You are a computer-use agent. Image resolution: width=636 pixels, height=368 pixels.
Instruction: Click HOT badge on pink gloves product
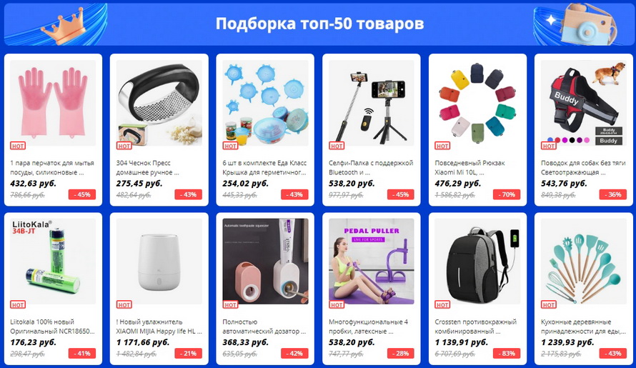pyautogui.click(x=17, y=146)
